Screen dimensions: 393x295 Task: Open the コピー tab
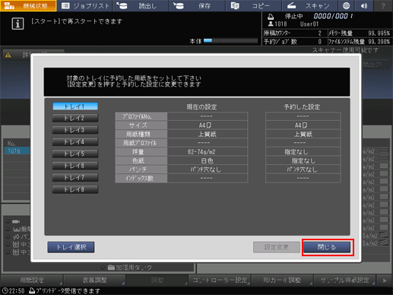pyautogui.click(x=254, y=5)
